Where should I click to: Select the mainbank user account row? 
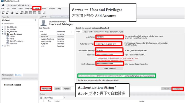point(57,37)
